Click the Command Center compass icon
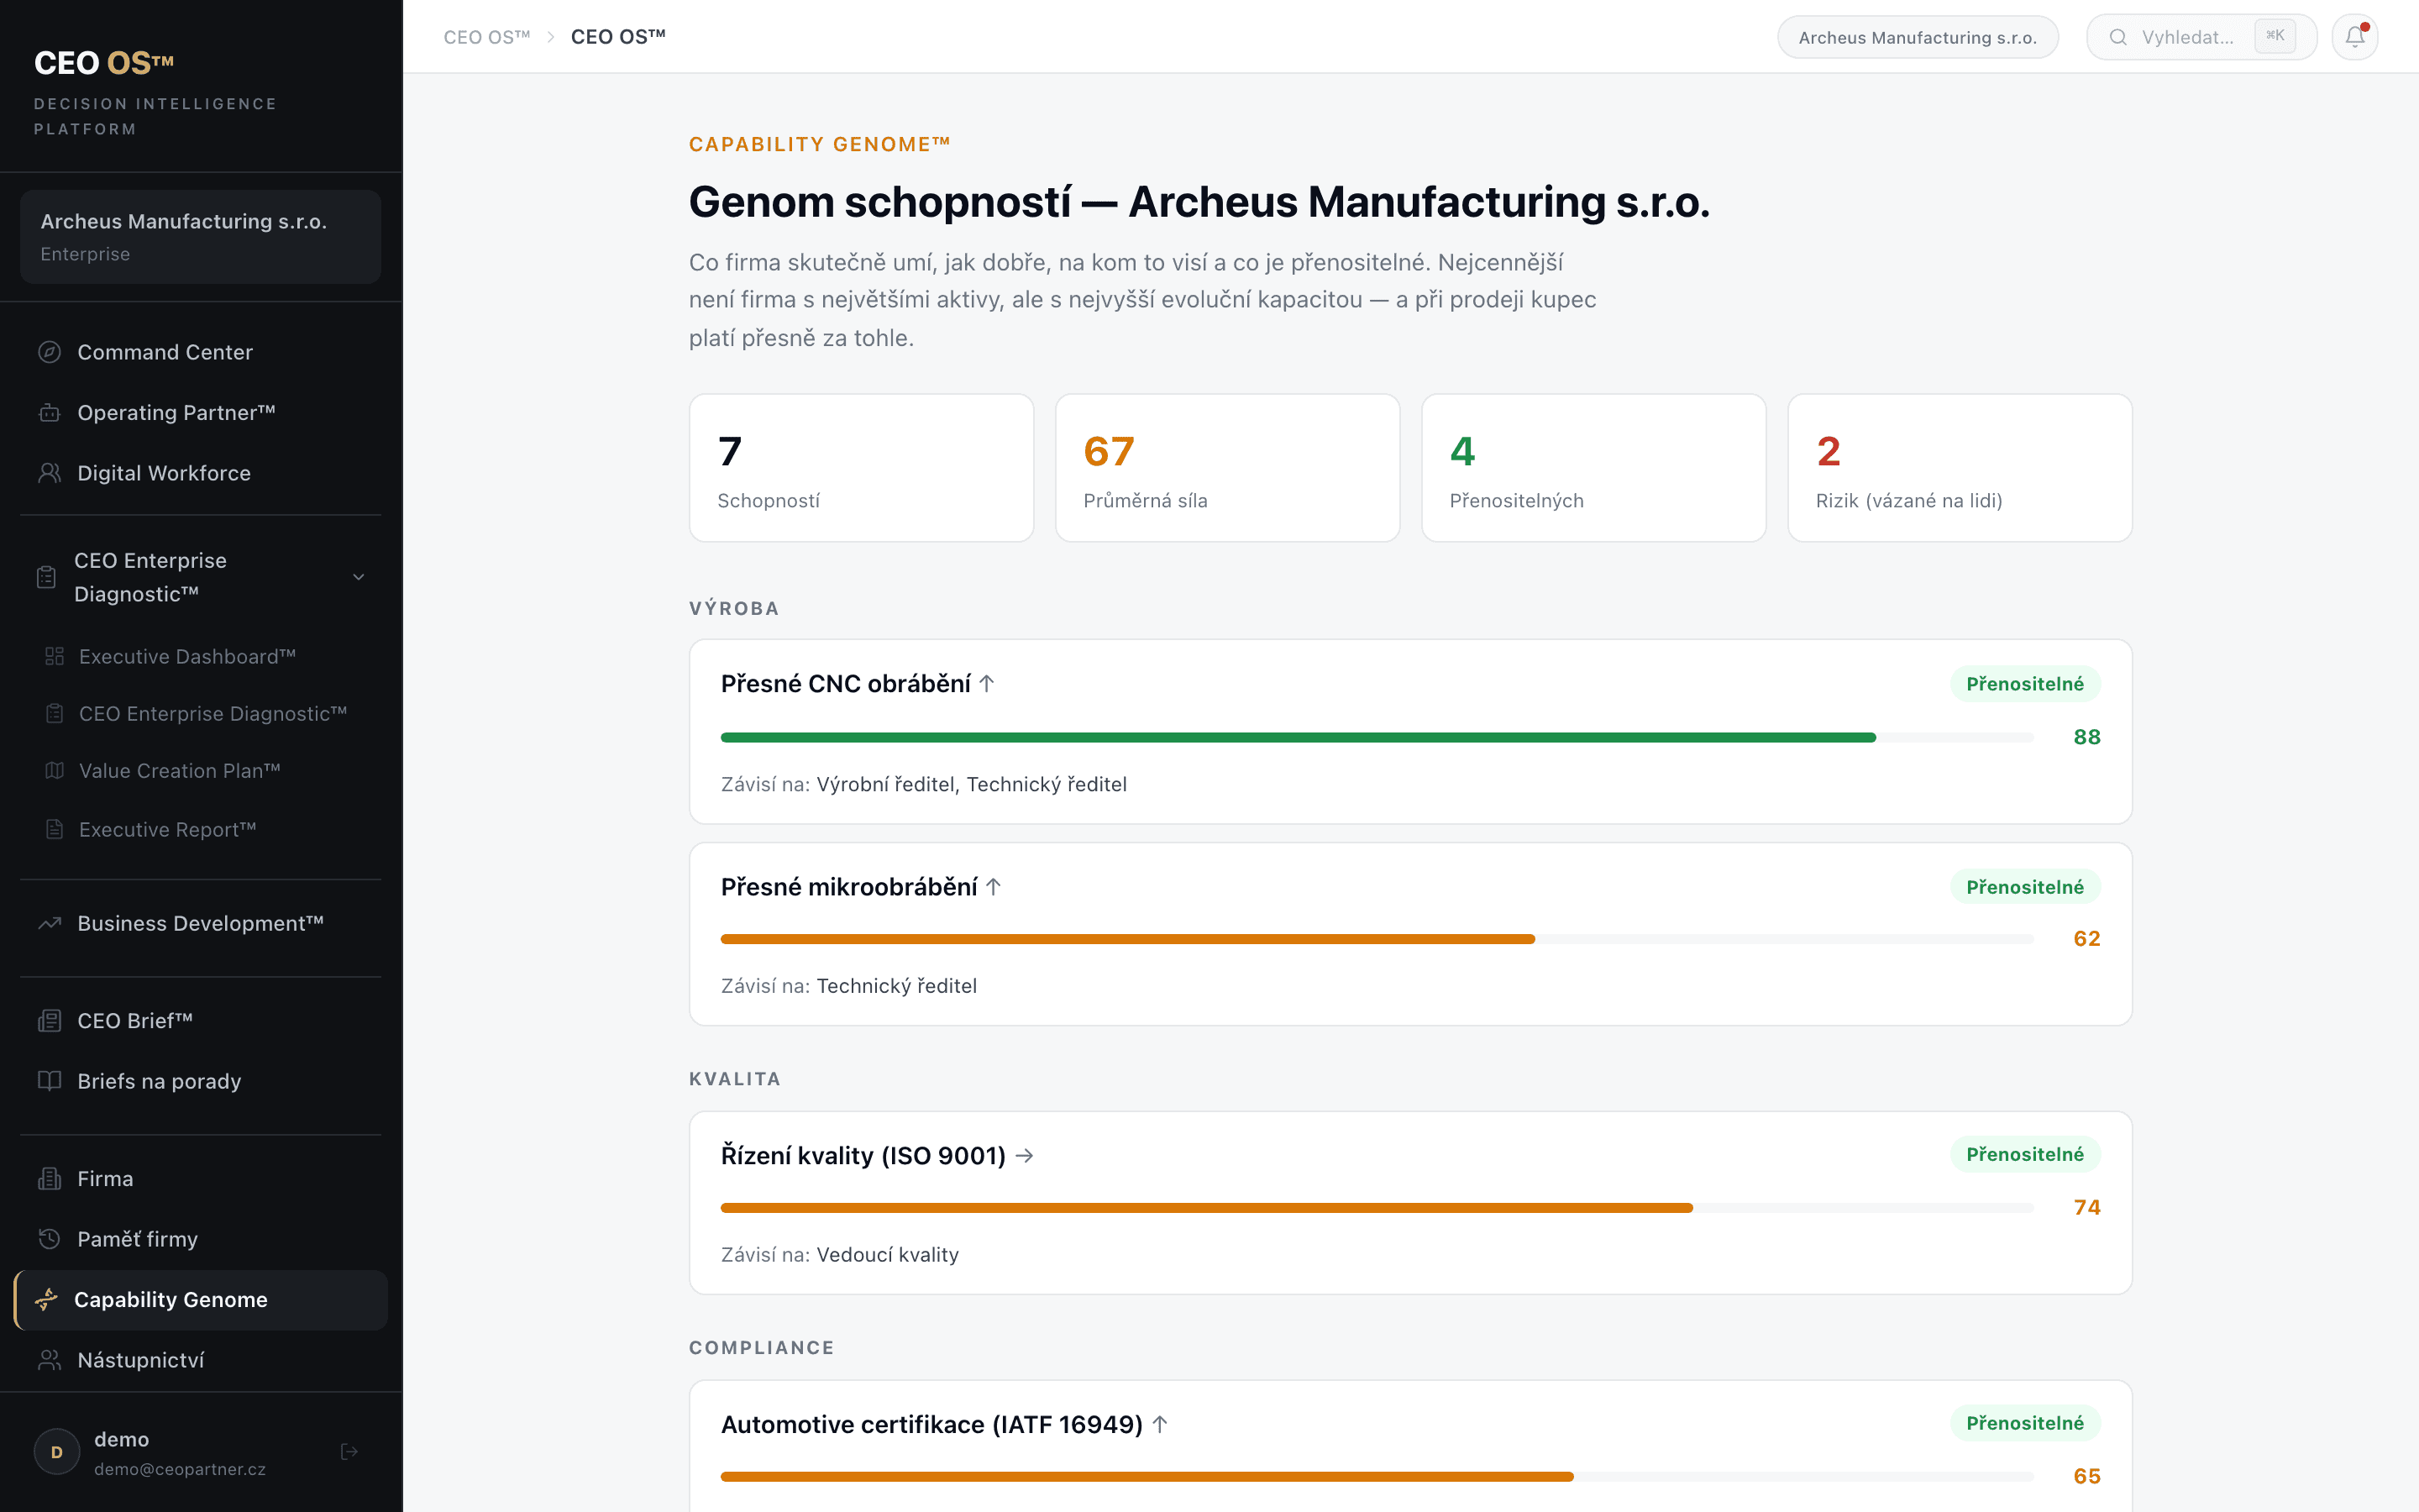2419x1512 pixels. [49, 352]
